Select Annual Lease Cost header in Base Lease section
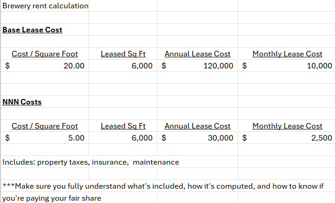Image resolution: width=335 pixels, height=203 pixels. tap(197, 54)
